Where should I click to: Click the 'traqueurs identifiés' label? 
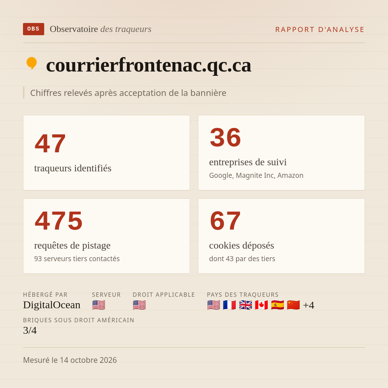(73, 168)
